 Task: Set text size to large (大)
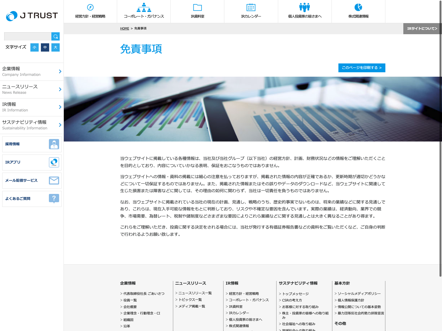pyautogui.click(x=56, y=47)
